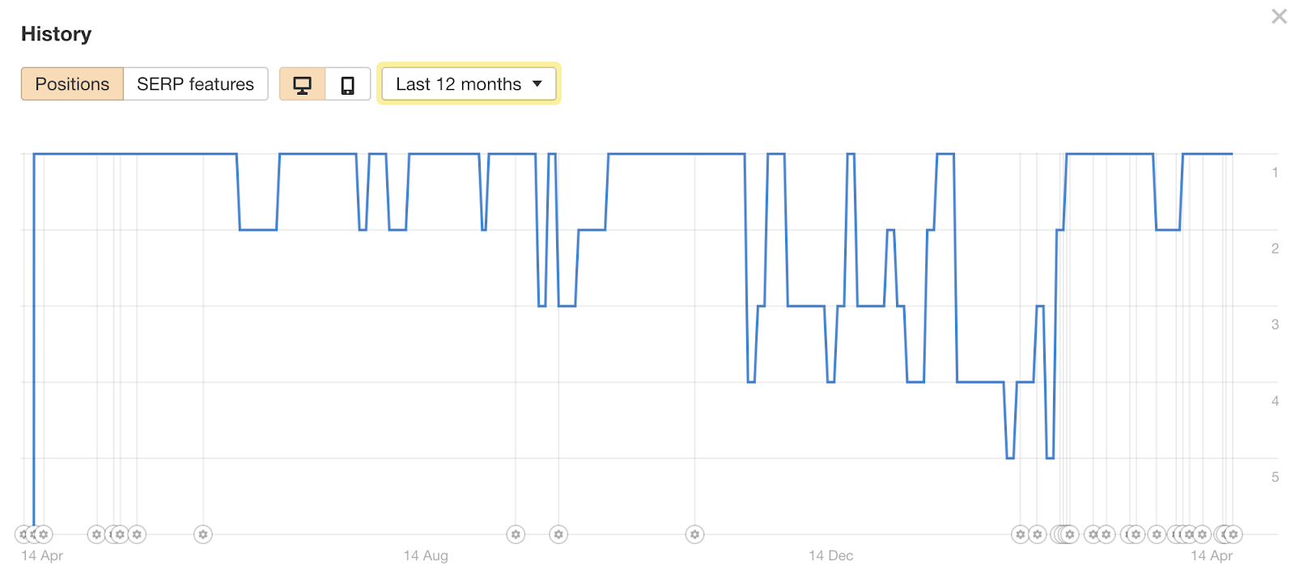This screenshot has width=1295, height=587.
Task: Click the History heading
Action: tap(56, 34)
